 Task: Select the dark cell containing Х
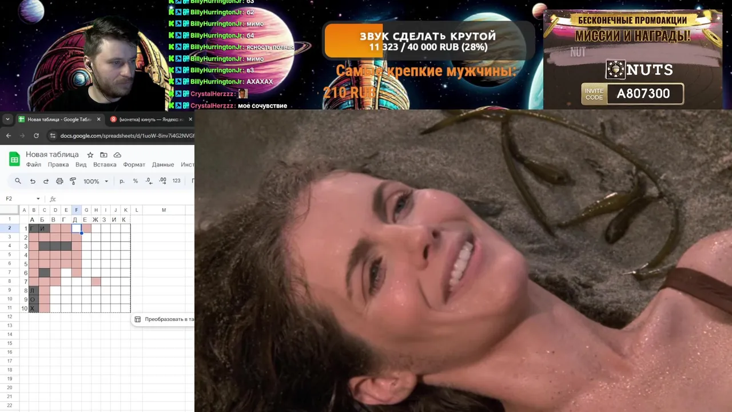point(34,308)
